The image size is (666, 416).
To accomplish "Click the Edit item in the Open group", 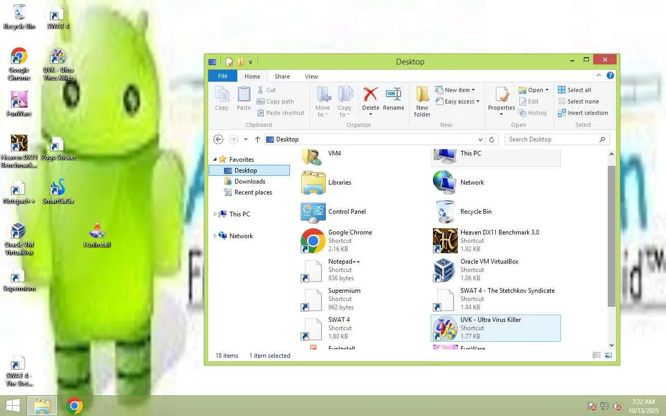I will click(529, 101).
